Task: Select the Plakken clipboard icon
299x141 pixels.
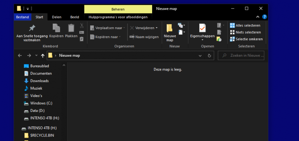Action: (71, 28)
